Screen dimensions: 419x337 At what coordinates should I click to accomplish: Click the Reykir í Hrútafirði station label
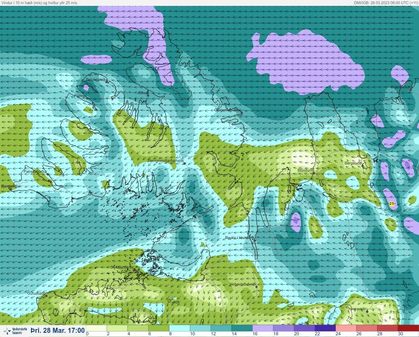coord(240,238)
